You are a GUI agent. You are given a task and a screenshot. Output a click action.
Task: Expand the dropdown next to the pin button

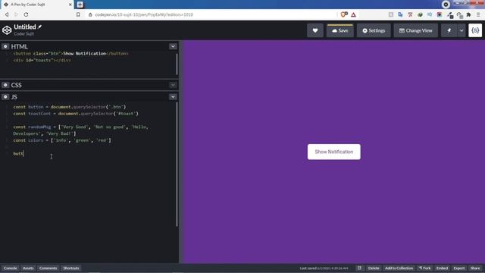pos(462,30)
